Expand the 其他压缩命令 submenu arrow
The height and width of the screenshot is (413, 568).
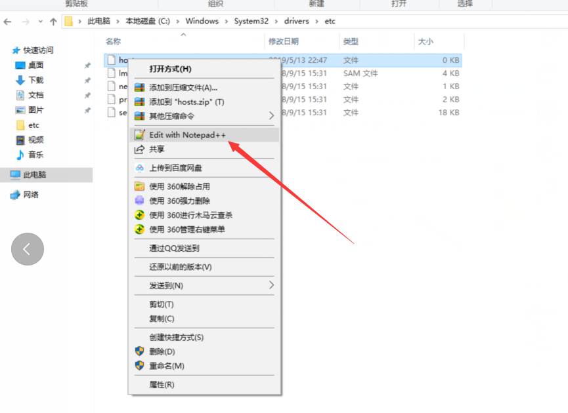(x=271, y=116)
